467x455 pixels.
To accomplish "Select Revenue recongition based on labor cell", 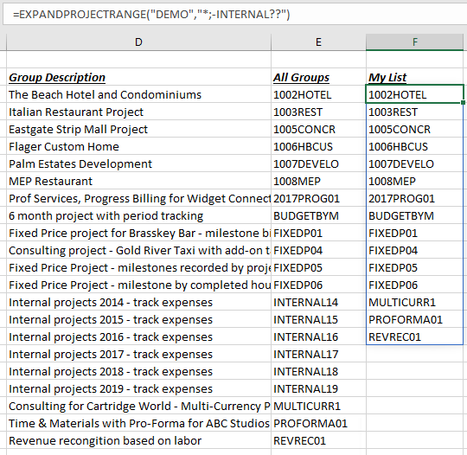I will point(138,440).
